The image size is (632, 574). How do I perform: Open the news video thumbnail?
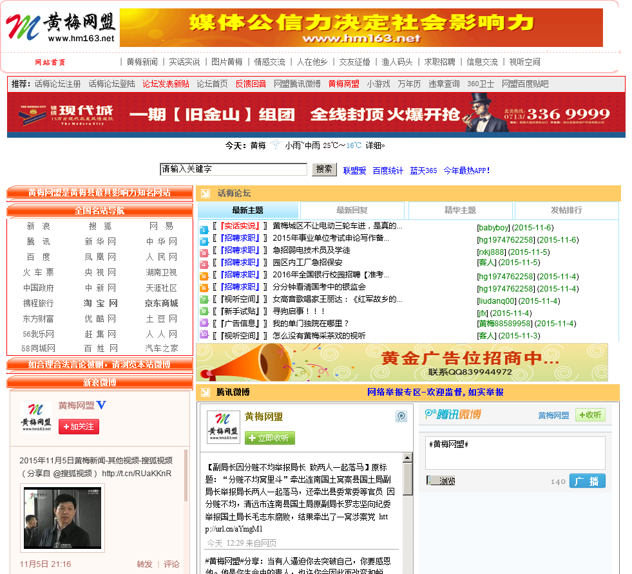pyautogui.click(x=62, y=517)
